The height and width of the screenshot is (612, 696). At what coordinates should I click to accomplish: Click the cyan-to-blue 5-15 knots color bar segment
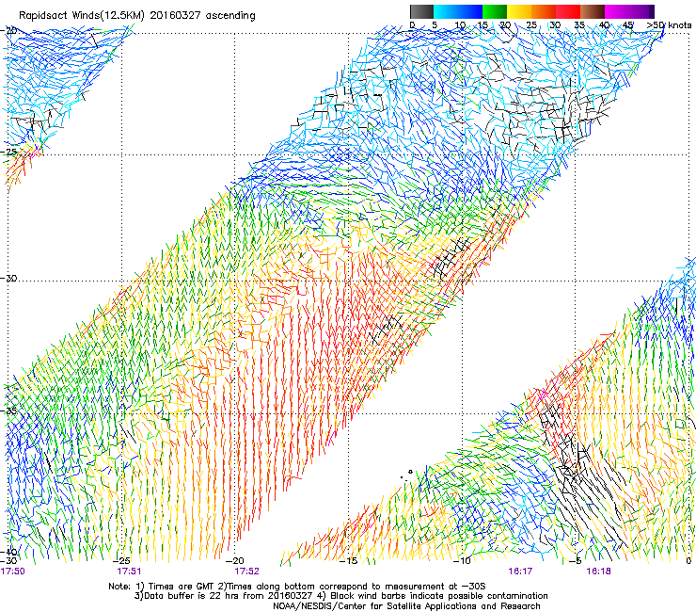(x=458, y=11)
